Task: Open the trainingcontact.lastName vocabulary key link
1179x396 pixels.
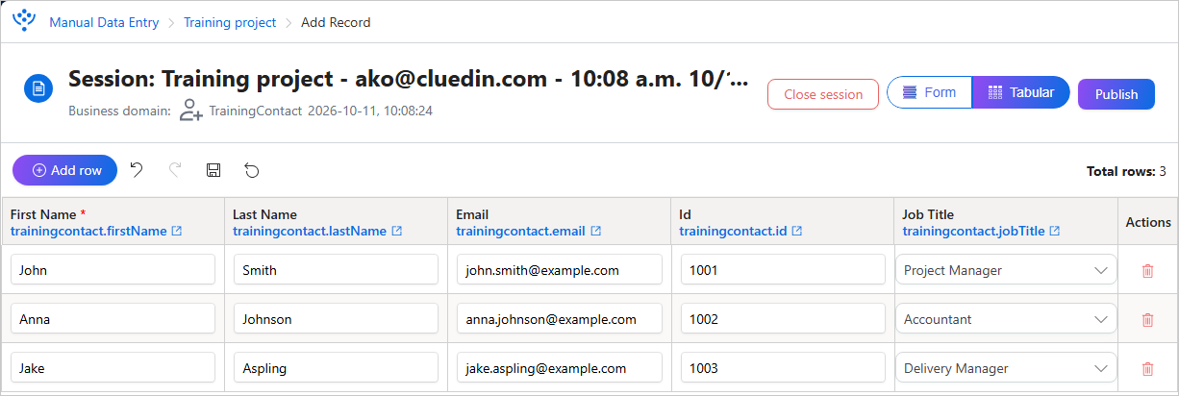Action: pyautogui.click(x=310, y=232)
